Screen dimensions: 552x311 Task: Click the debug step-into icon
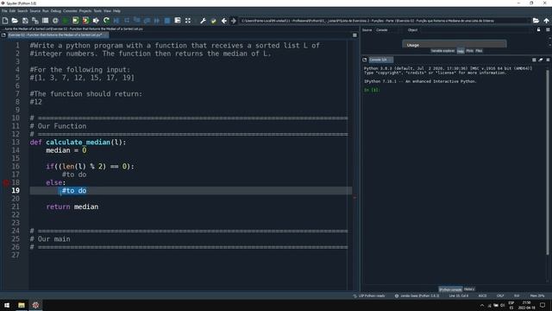point(137,21)
